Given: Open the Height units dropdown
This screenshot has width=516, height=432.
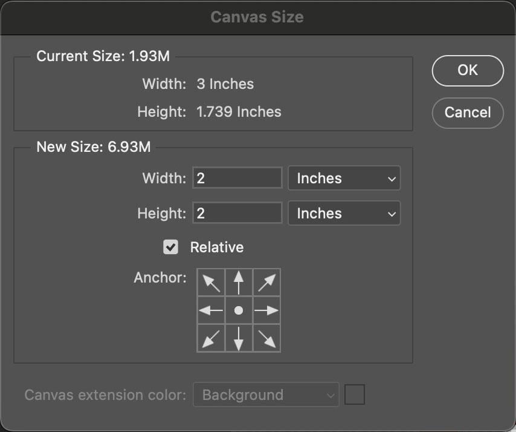Looking at the screenshot, I should [x=344, y=213].
